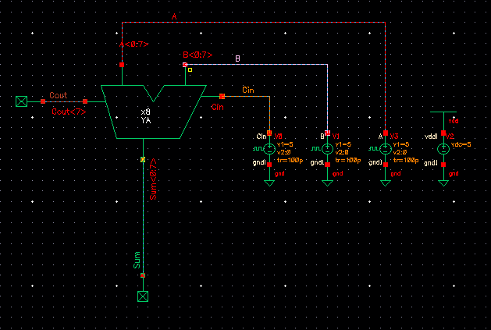Select the v1=5 parameter of V0
Screen dimensions: 491x330
coord(285,144)
